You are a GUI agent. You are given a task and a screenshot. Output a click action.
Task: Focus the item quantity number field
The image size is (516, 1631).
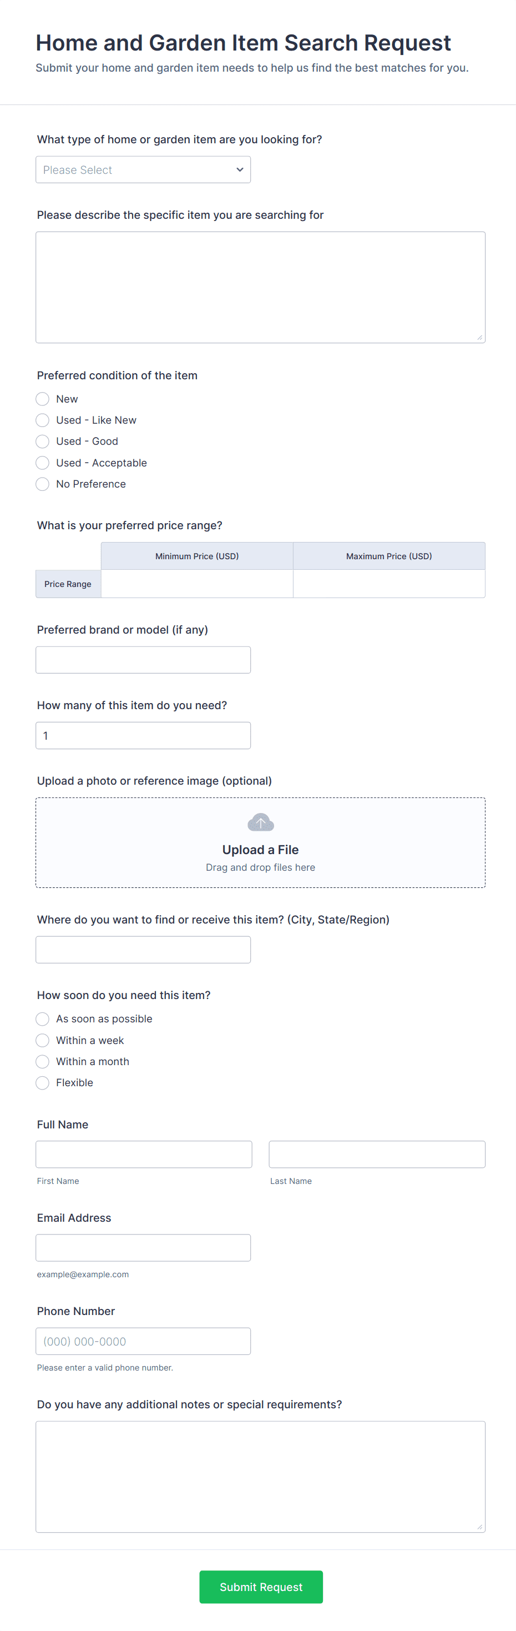pos(143,736)
